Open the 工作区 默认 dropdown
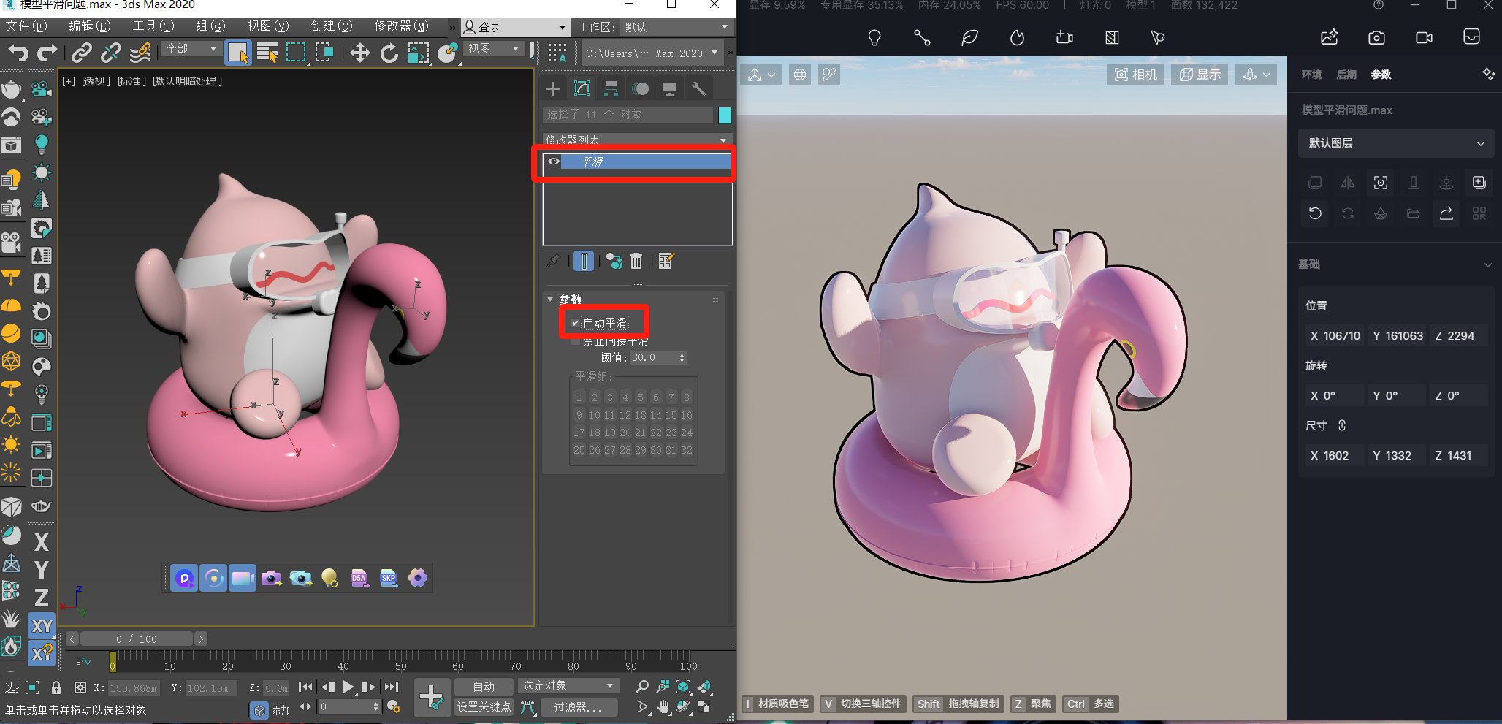Screen dimensions: 1502x724 (x=676, y=27)
